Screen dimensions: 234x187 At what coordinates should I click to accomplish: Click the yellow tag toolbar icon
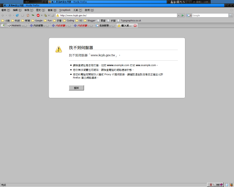[x=45, y=15]
